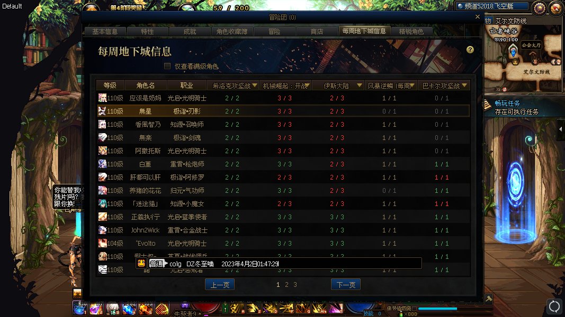Switch to the 精锐角色 tab
This screenshot has height=317, width=565.
(x=411, y=32)
